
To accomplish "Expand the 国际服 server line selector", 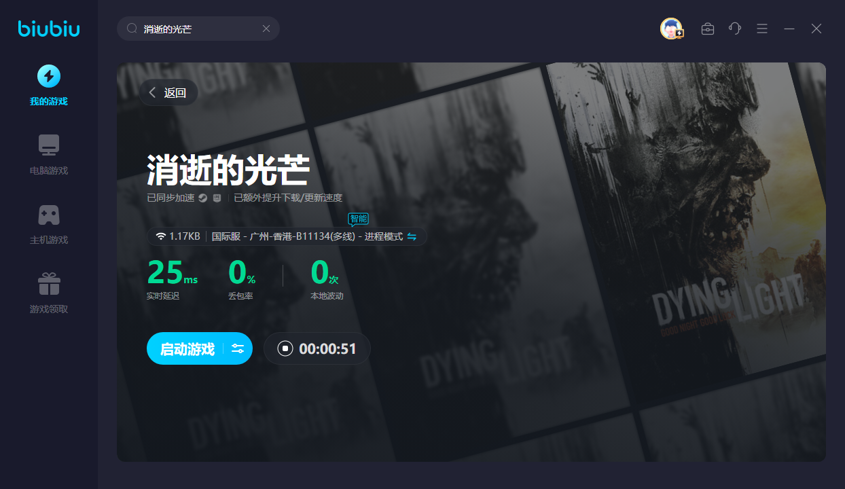I will [x=306, y=236].
